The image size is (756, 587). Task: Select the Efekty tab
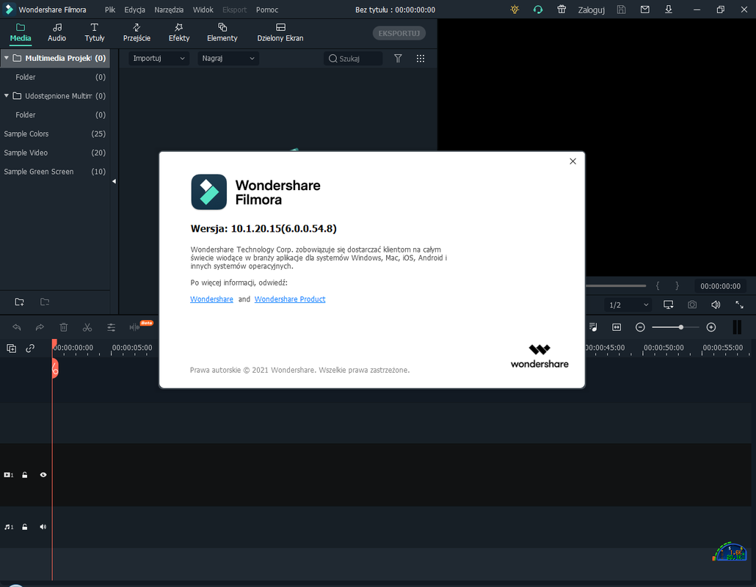[179, 33]
